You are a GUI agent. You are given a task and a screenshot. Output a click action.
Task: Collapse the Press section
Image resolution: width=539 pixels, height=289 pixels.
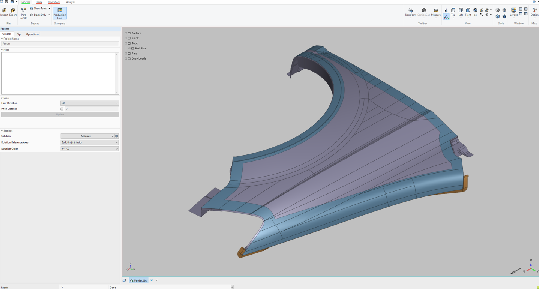[x=2, y=98]
